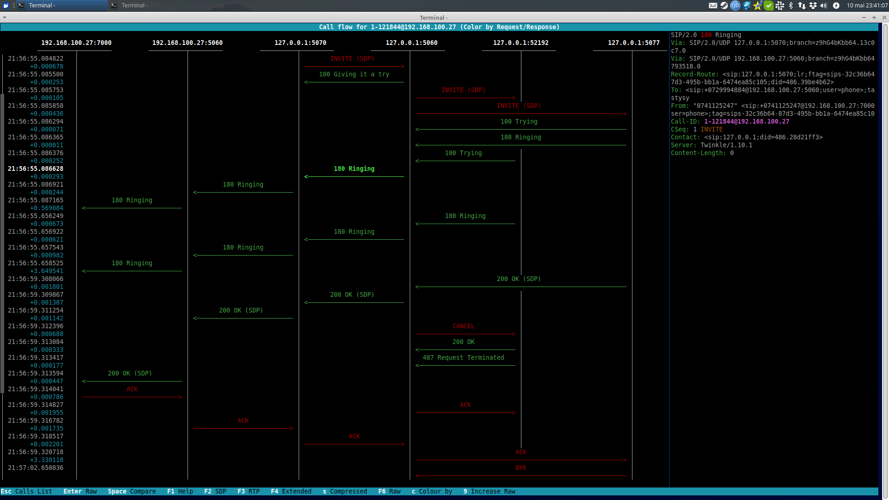
Task: Open the mail envelope tray icon
Action: 713,6
